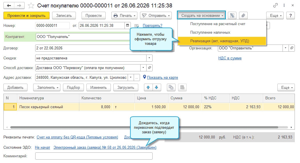Open the Заполнить dropdown
The image size is (300, 163).
(47, 87)
